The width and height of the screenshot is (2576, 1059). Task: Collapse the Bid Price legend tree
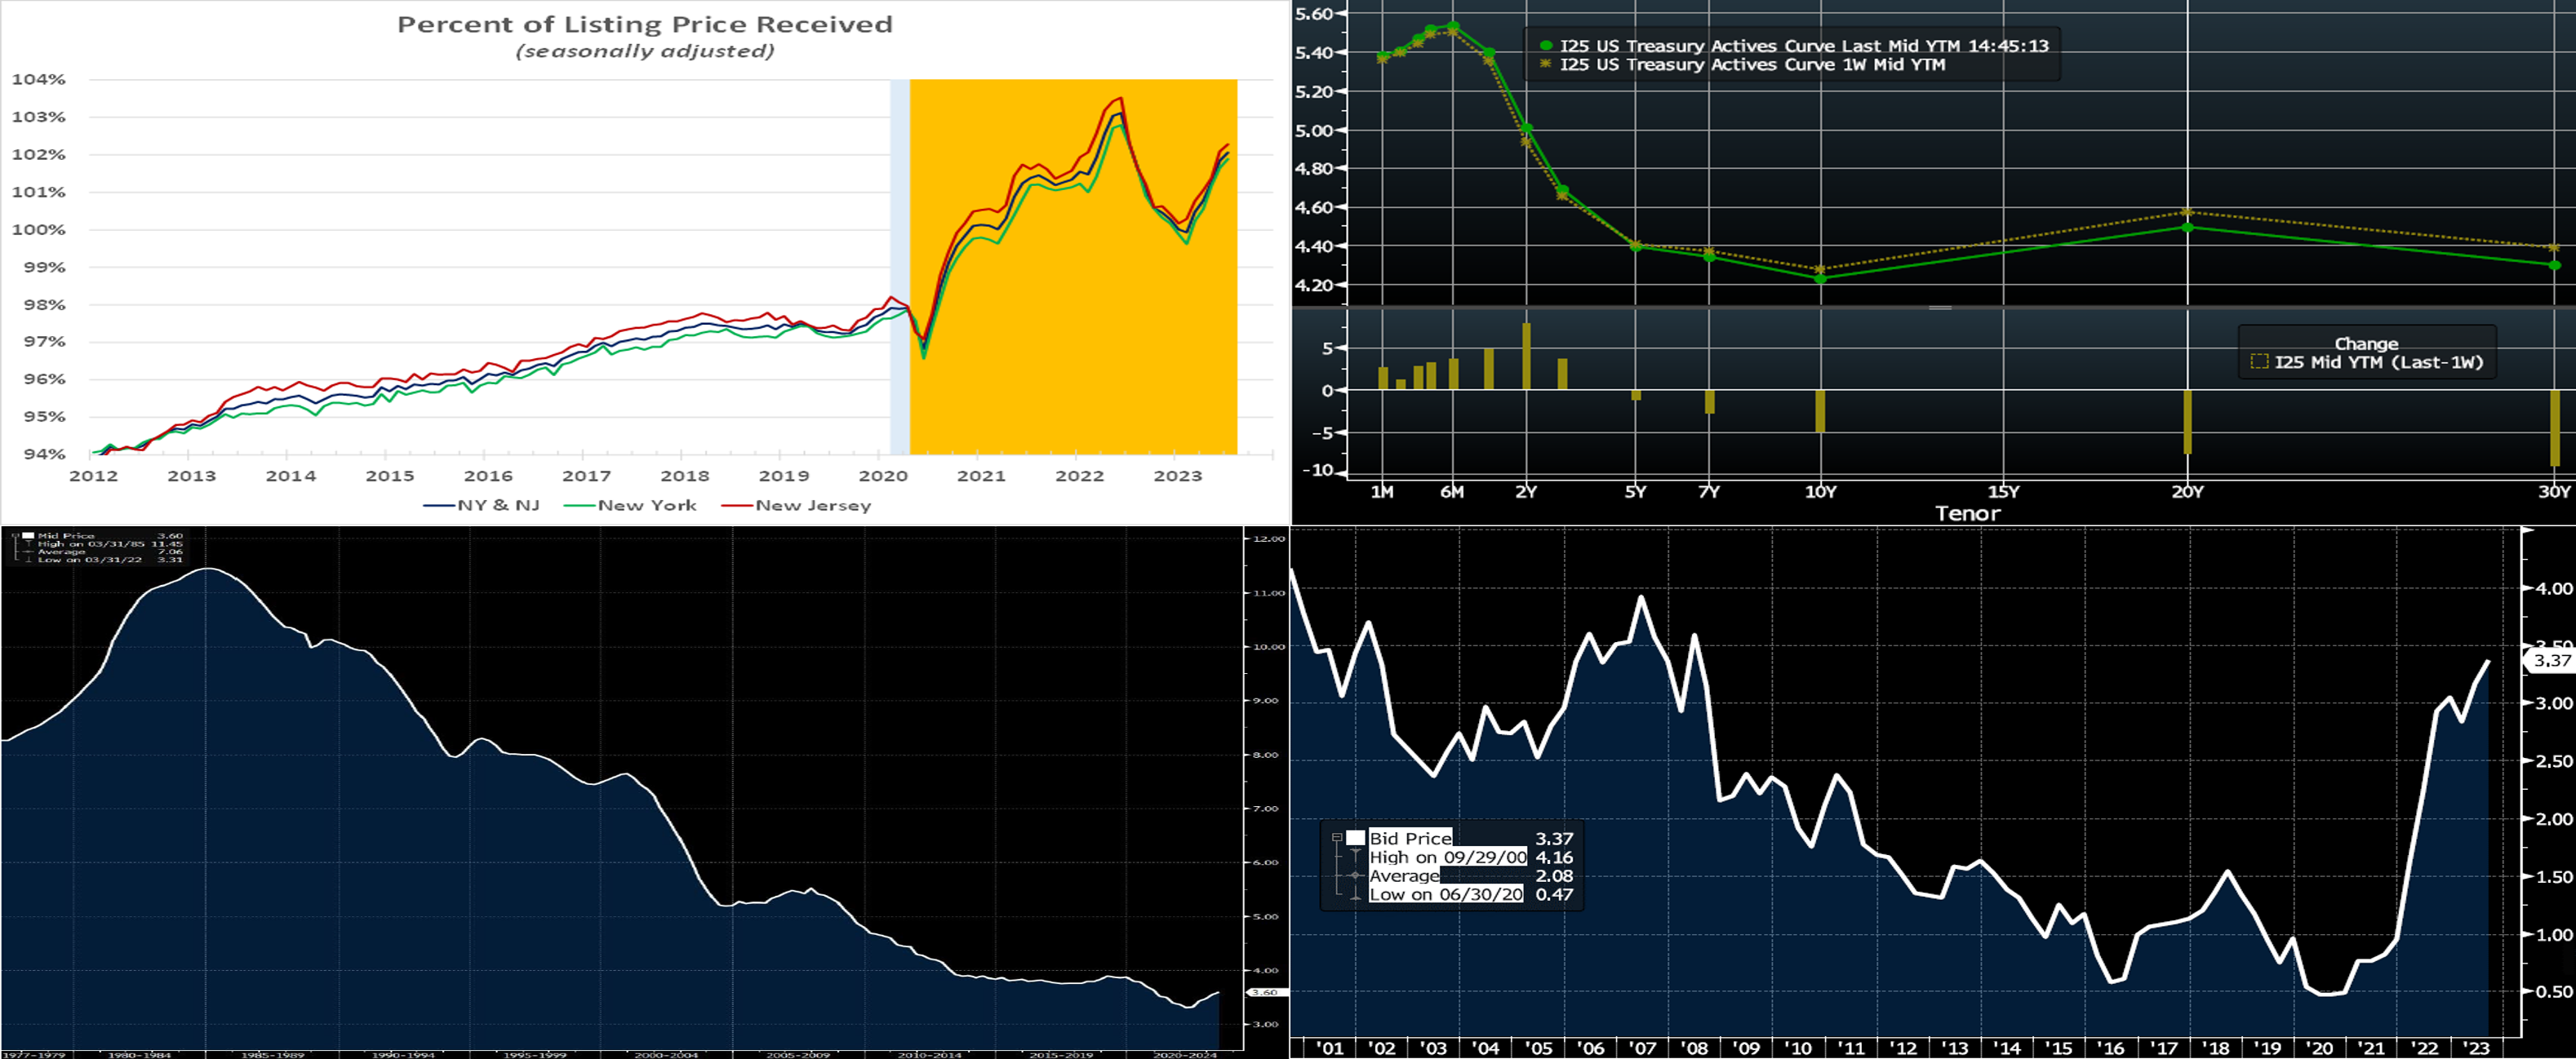point(1337,838)
